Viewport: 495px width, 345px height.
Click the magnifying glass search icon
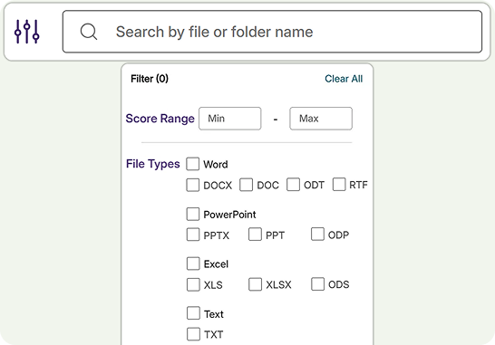[89, 32]
